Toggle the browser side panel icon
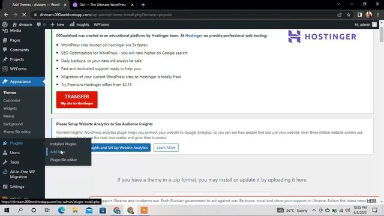384x216 pixels. click(x=359, y=14)
